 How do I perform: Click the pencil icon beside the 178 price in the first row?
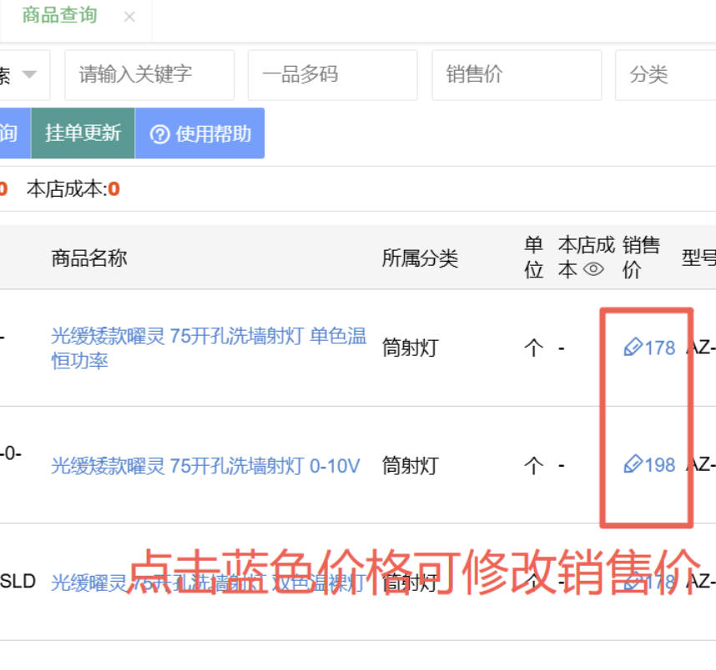(633, 347)
